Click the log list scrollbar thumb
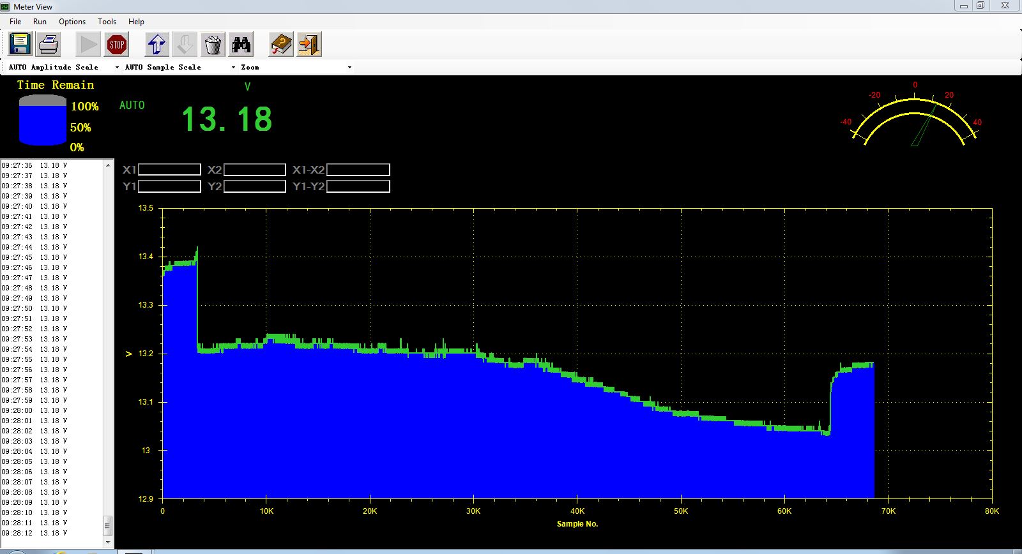The height and width of the screenshot is (554, 1022). [107, 526]
